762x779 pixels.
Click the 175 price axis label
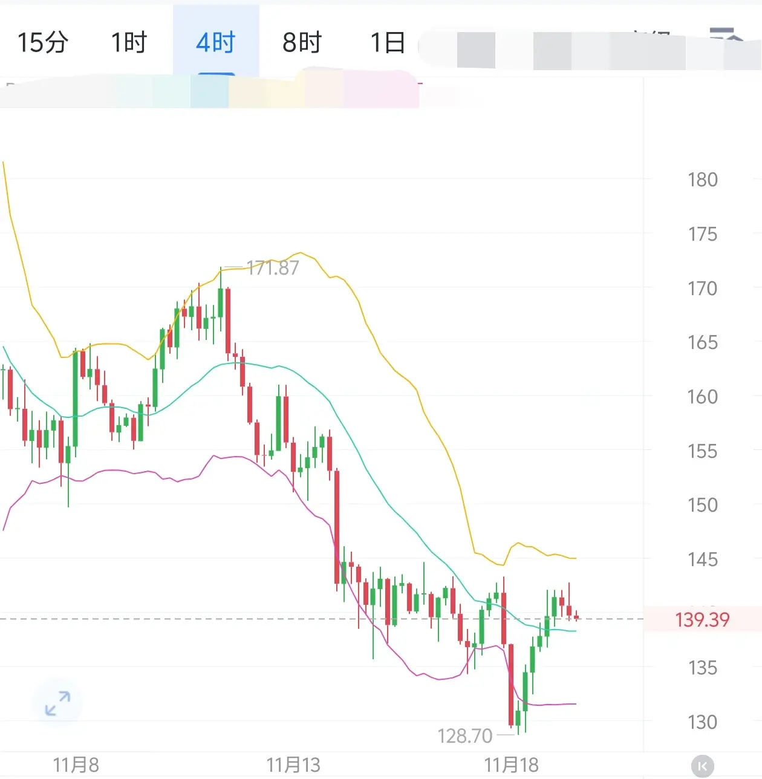702,234
